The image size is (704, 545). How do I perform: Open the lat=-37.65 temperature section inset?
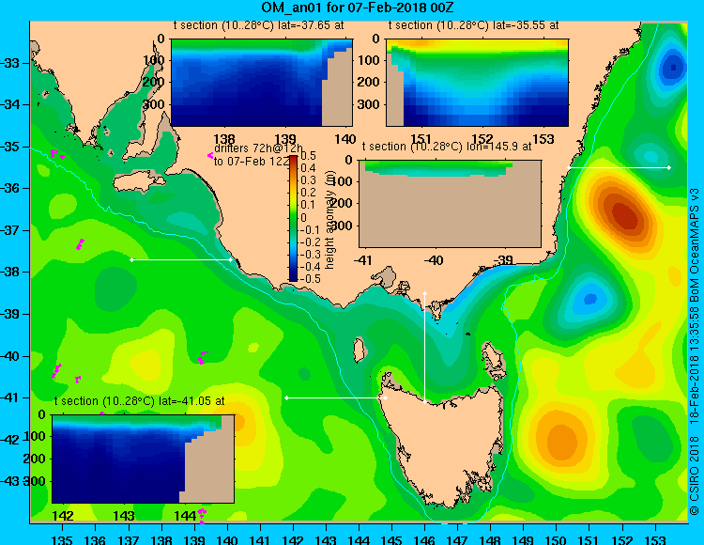(262, 83)
